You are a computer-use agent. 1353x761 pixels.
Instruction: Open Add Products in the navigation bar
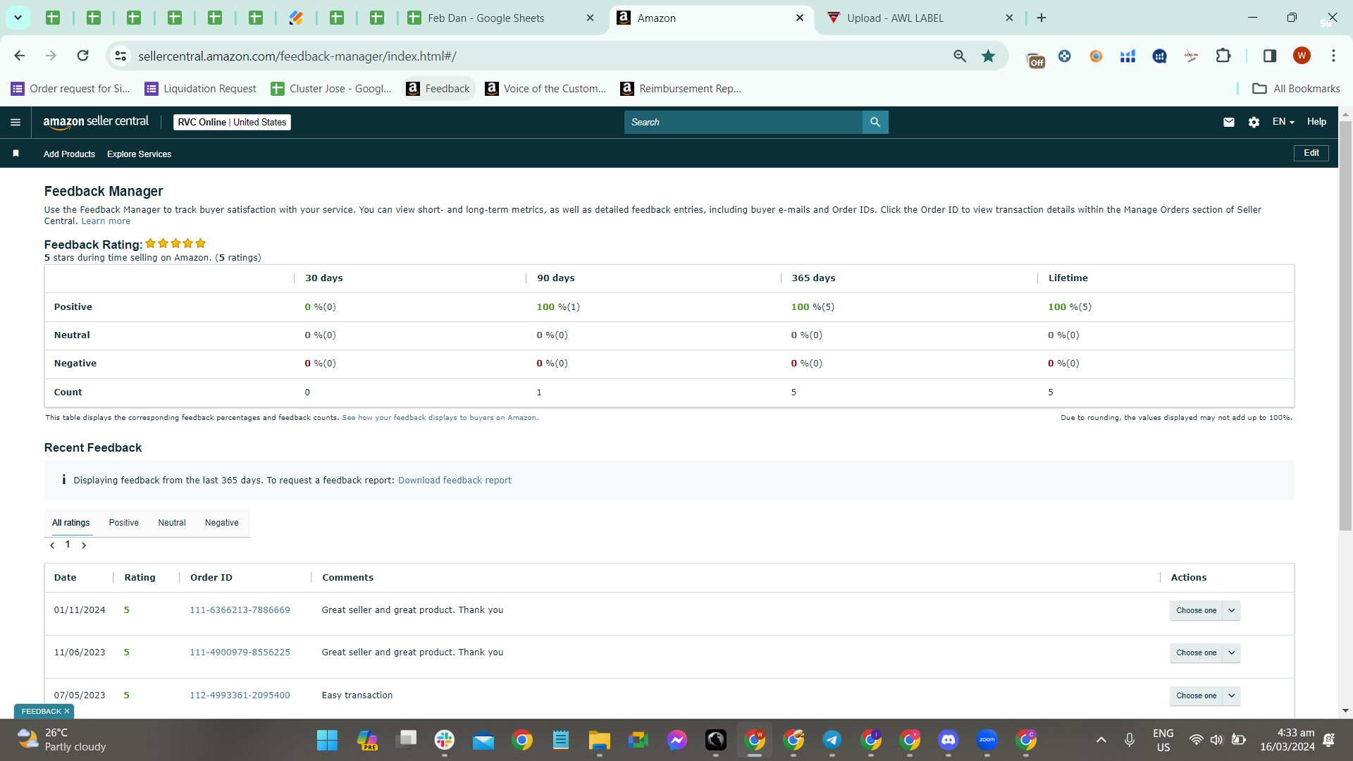[69, 154]
